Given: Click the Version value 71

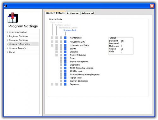Looking at the screenshot, I should pyautogui.click(x=122, y=49).
